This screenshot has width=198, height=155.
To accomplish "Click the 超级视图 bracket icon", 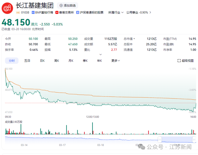I will pyautogui.click(x=179, y=61).
